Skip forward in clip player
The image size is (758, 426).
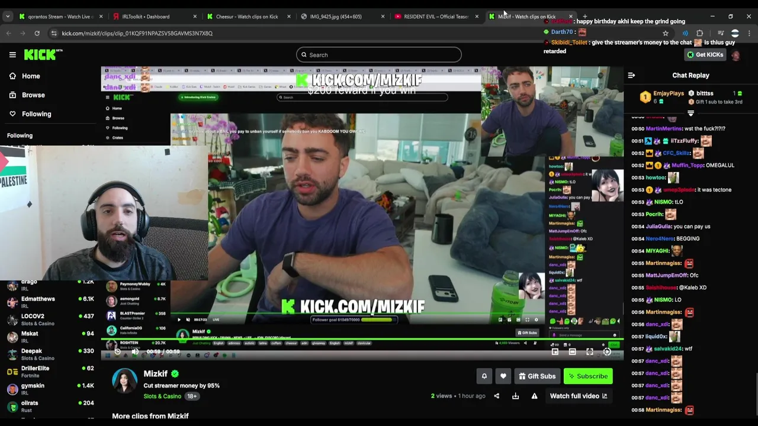[x=607, y=351]
